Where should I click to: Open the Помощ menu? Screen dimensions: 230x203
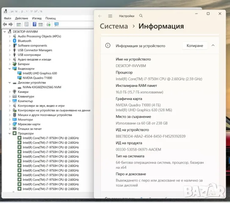(x=50, y=18)
